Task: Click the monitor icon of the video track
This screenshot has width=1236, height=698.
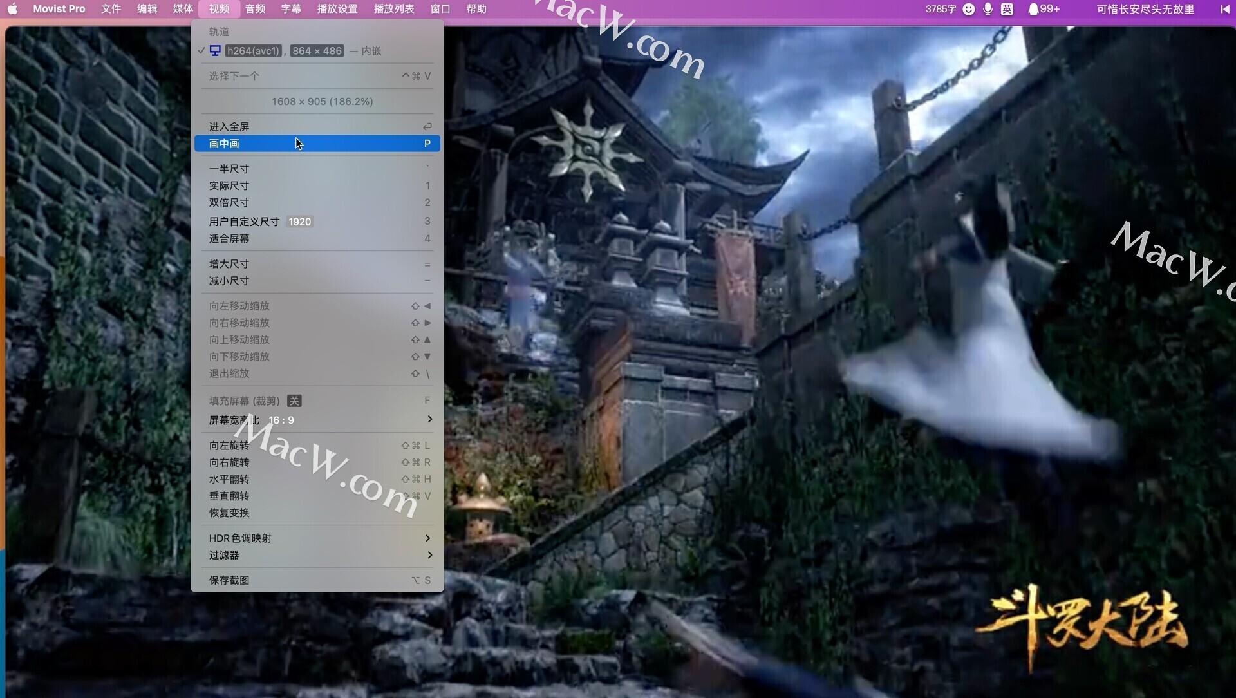Action: click(x=215, y=51)
